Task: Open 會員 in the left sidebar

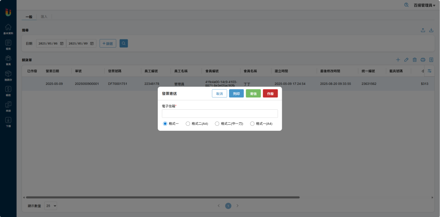Action: [x=8, y=60]
